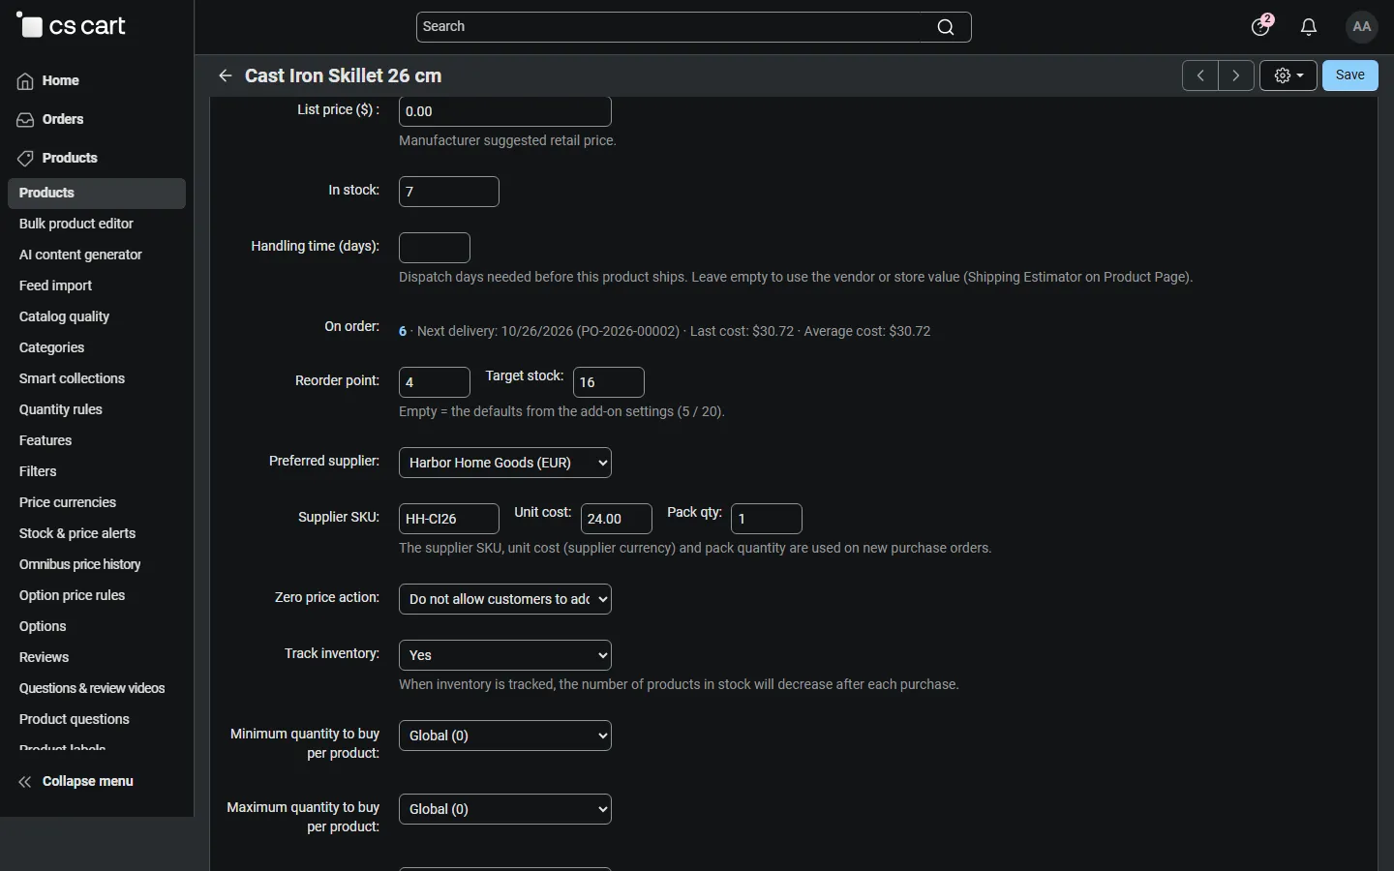Viewport: 1394px width, 871px height.
Task: Click the Cast Iron Skillet 26 cm title
Action: pos(344,75)
